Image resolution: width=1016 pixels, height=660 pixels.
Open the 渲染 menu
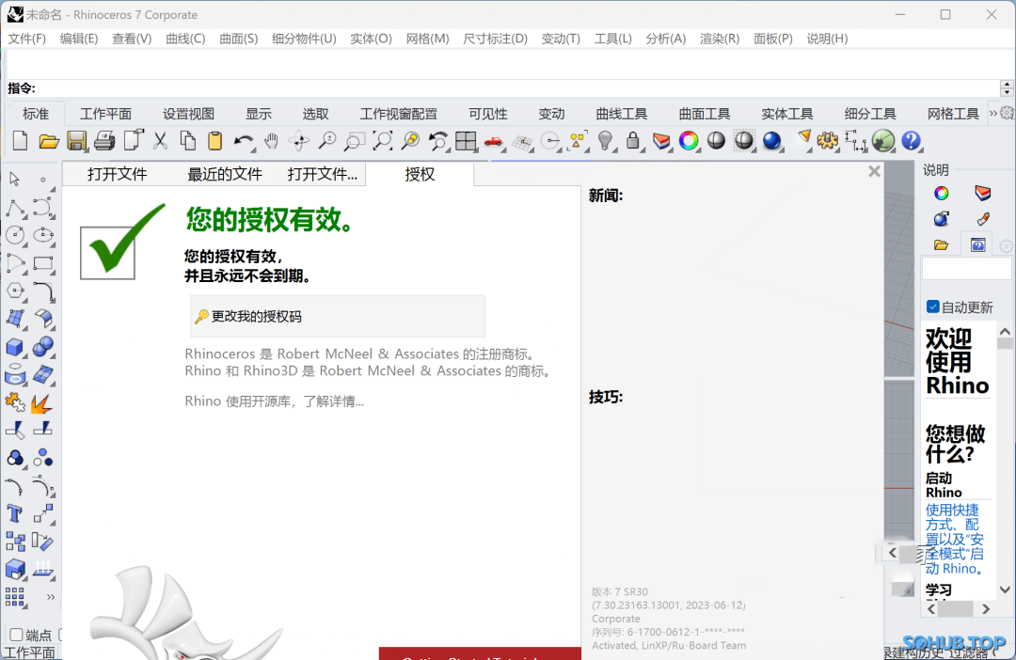click(x=720, y=39)
